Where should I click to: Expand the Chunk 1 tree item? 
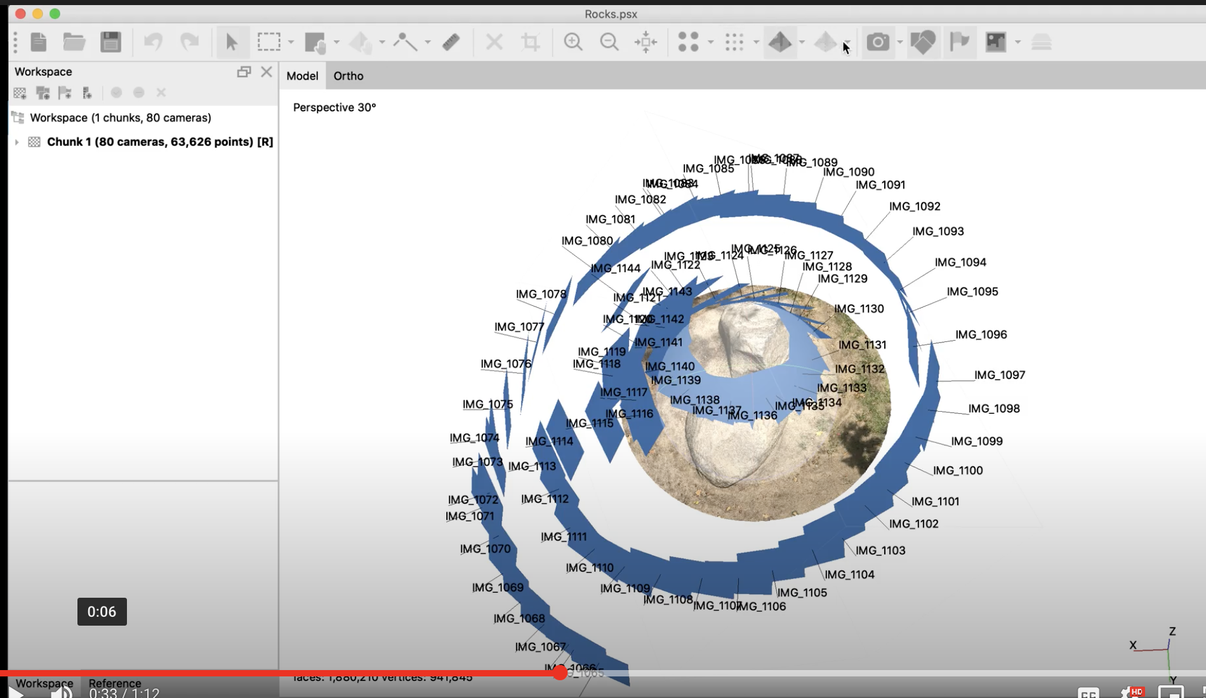(x=17, y=142)
